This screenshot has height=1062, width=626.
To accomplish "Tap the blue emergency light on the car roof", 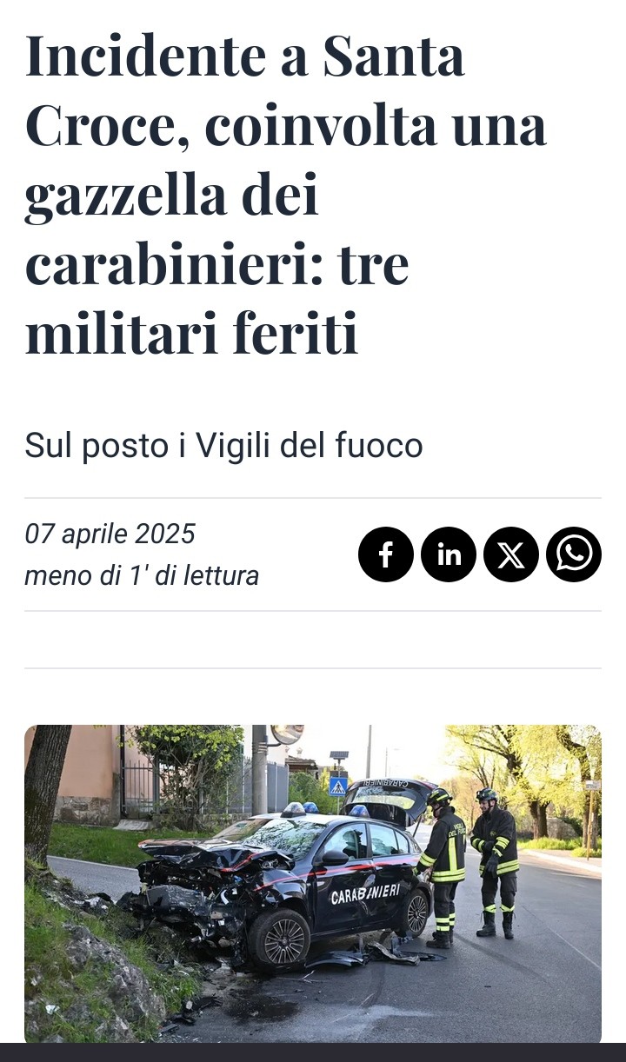I will pyautogui.click(x=295, y=809).
